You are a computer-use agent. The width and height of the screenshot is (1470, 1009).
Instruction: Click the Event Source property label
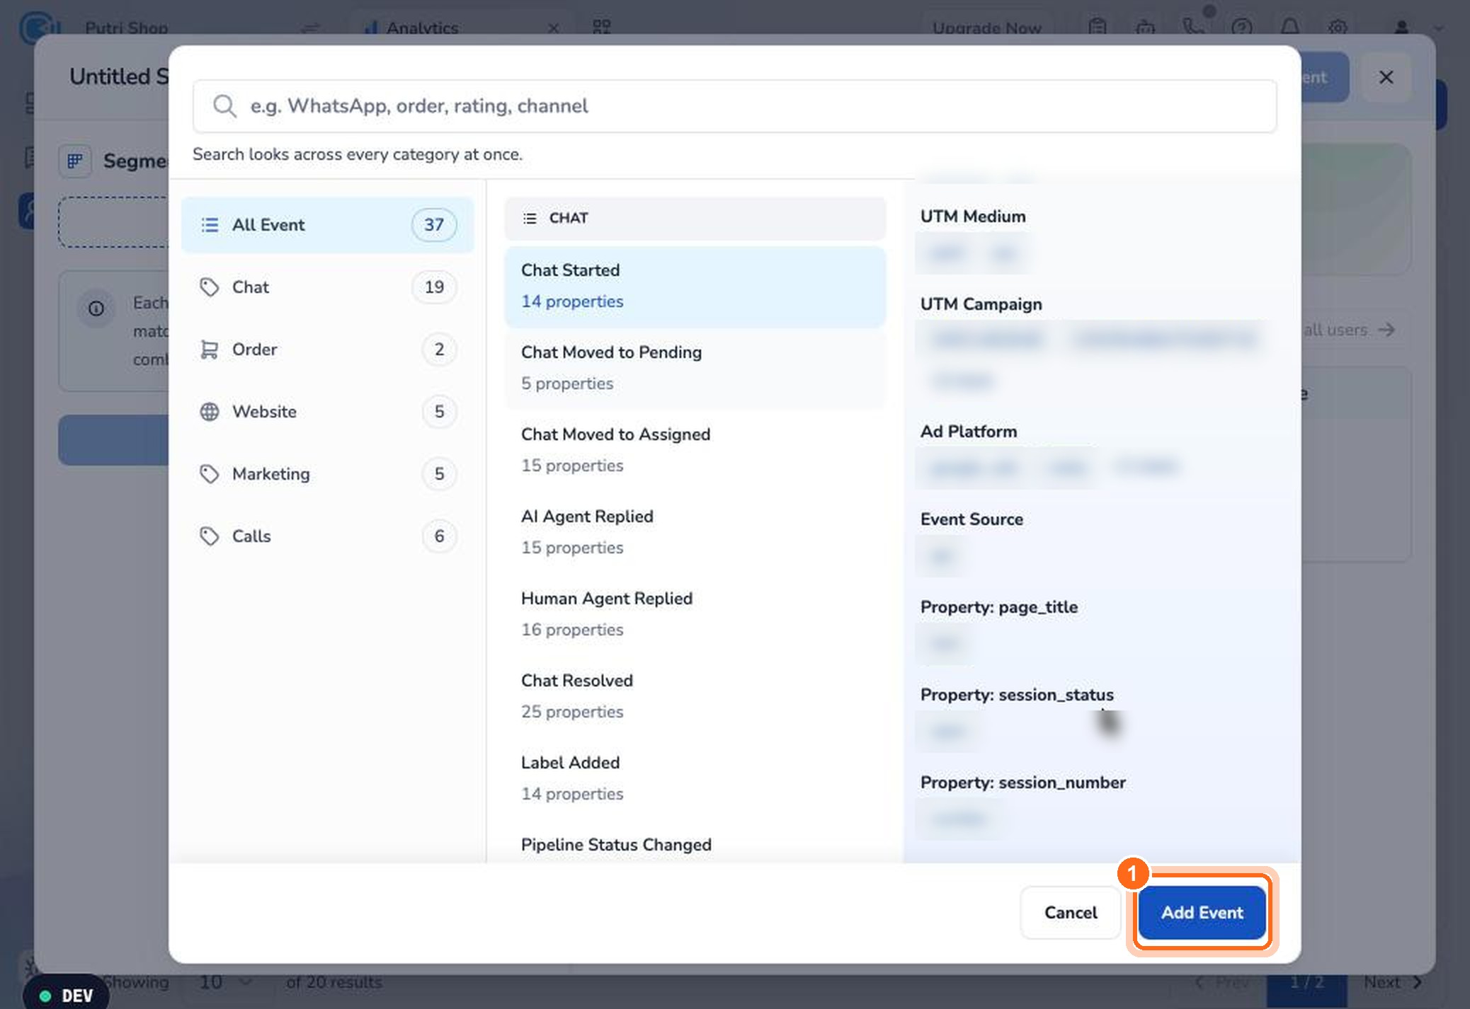coord(972,519)
